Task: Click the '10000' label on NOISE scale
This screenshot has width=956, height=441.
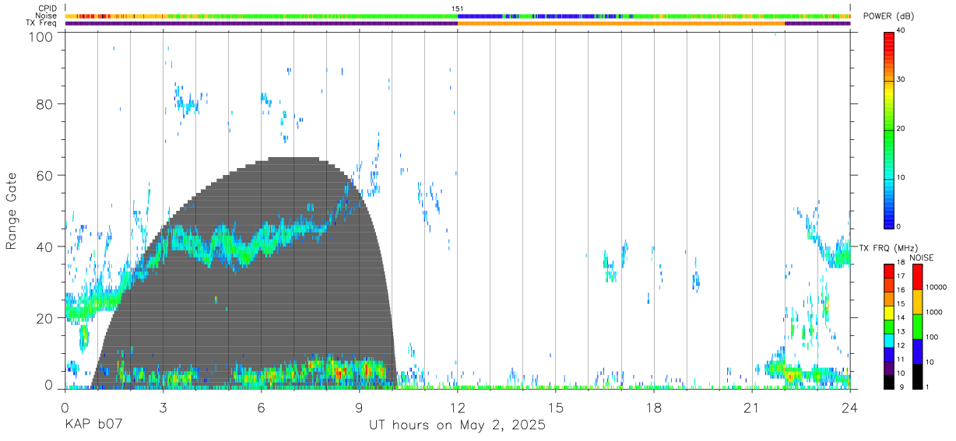Action: coord(937,287)
